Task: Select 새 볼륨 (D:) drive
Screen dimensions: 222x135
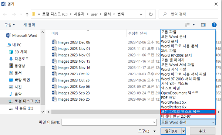Action: pyautogui.click(x=21, y=108)
